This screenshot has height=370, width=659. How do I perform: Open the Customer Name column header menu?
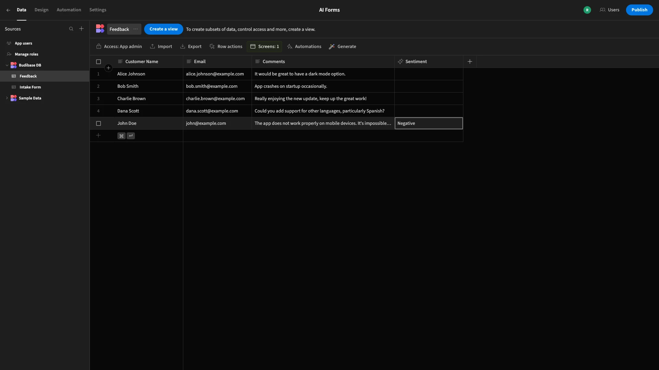tap(149, 61)
